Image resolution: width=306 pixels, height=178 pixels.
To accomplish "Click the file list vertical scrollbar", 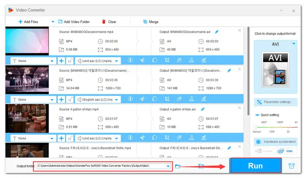I will (248, 71).
